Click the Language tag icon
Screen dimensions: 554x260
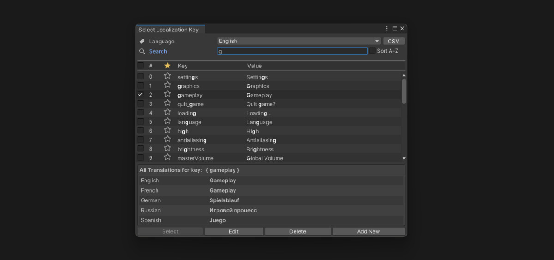142,41
